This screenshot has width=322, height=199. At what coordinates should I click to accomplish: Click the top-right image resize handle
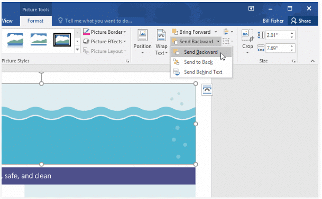[x=196, y=83]
